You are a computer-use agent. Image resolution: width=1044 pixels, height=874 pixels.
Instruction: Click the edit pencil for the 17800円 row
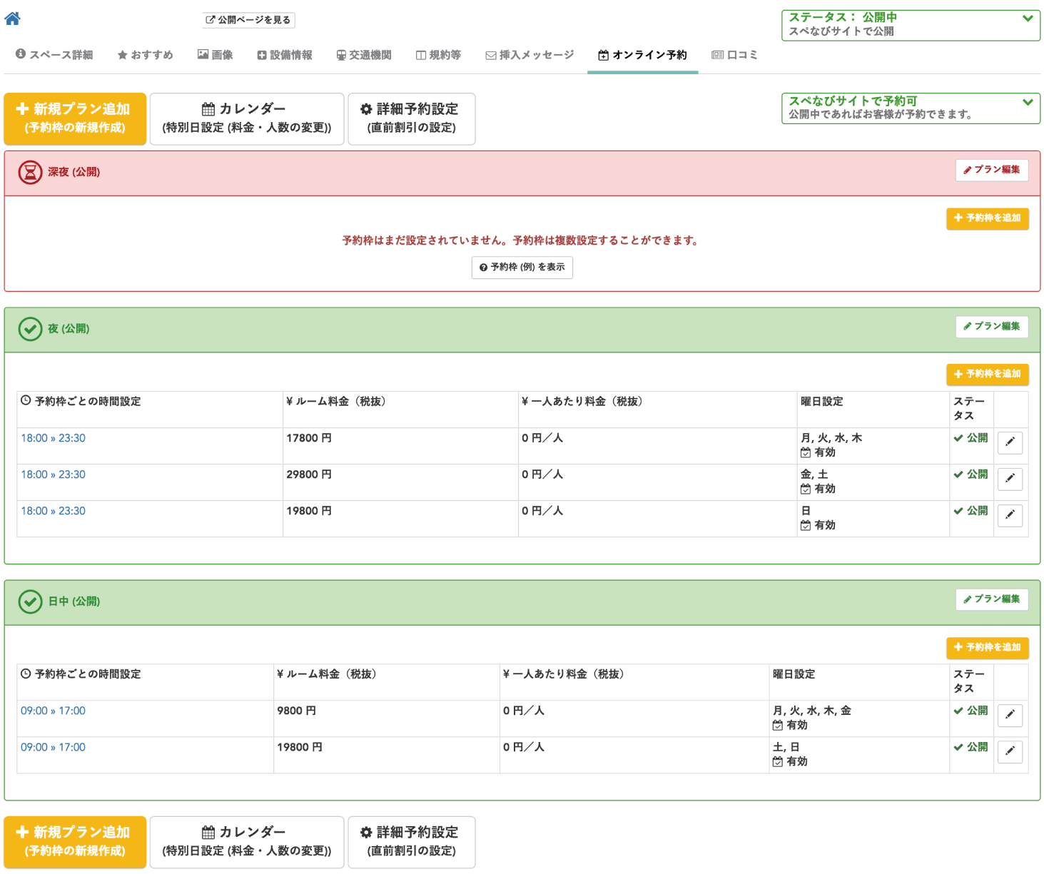(1010, 442)
